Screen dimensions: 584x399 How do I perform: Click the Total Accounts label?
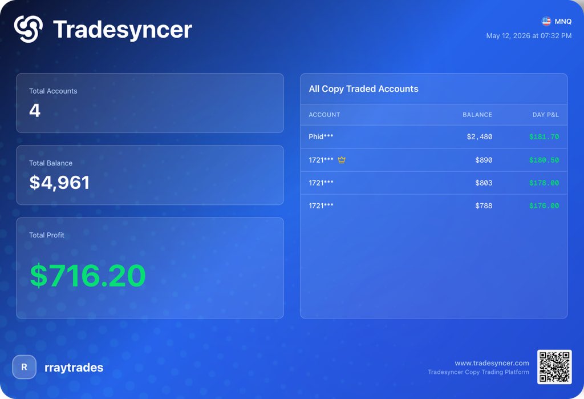pyautogui.click(x=53, y=91)
